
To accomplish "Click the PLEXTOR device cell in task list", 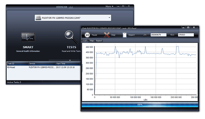I will click(42, 67).
